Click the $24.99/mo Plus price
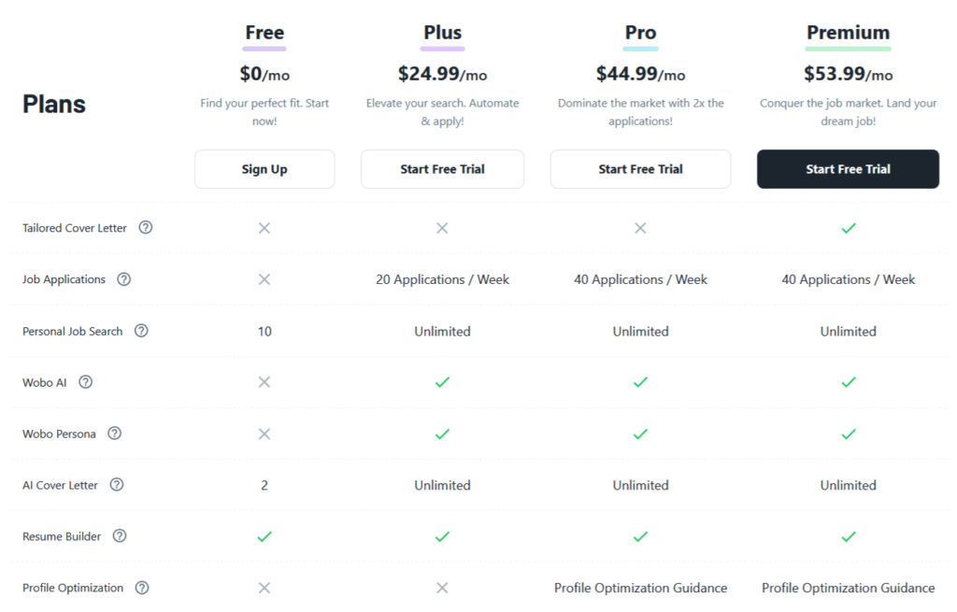 tap(442, 74)
